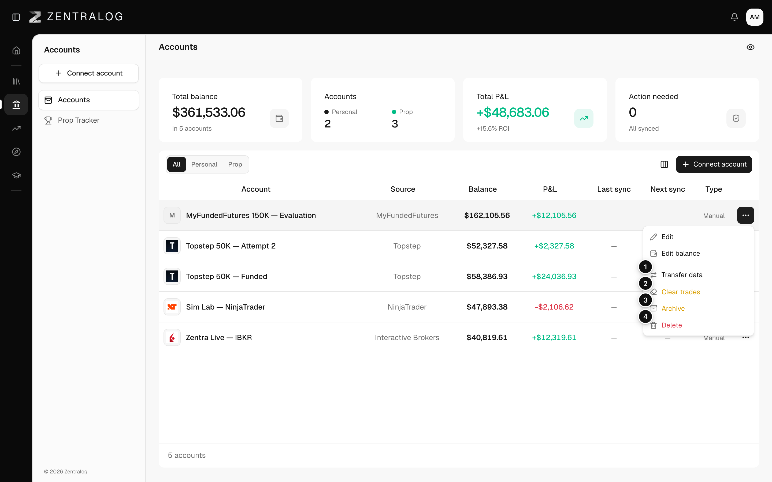Close the MyFundedFutures row options menu

(x=745, y=215)
